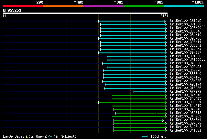Click the cyan alignment bar for UniRef100_Q84W10
Screen dimensions: 207x139
pos(133,35)
